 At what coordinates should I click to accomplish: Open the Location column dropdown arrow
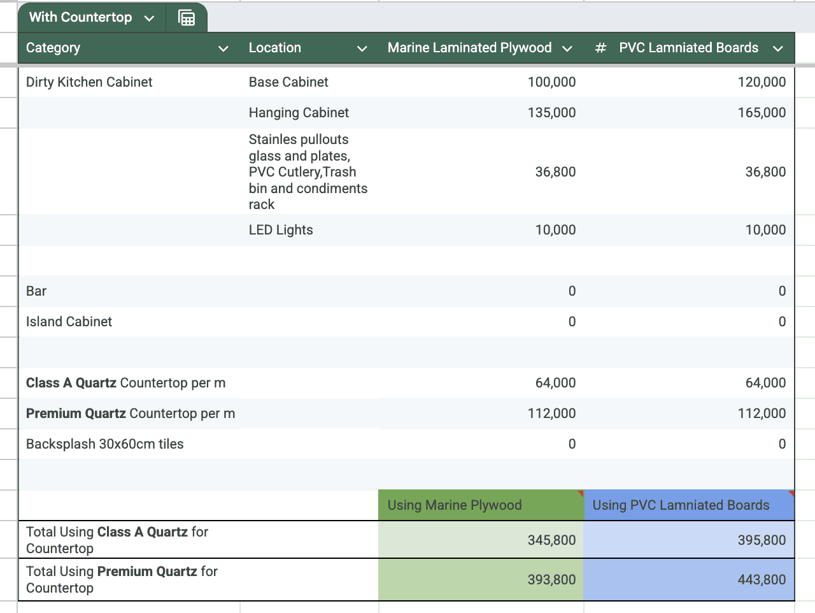click(362, 49)
